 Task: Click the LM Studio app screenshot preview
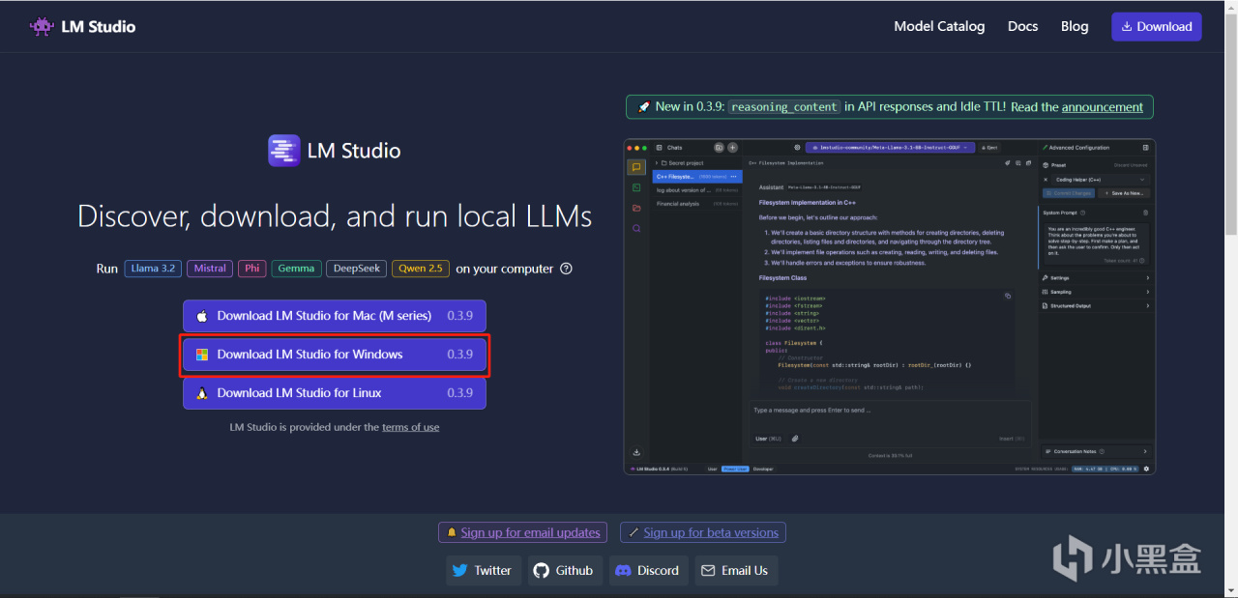(890, 306)
